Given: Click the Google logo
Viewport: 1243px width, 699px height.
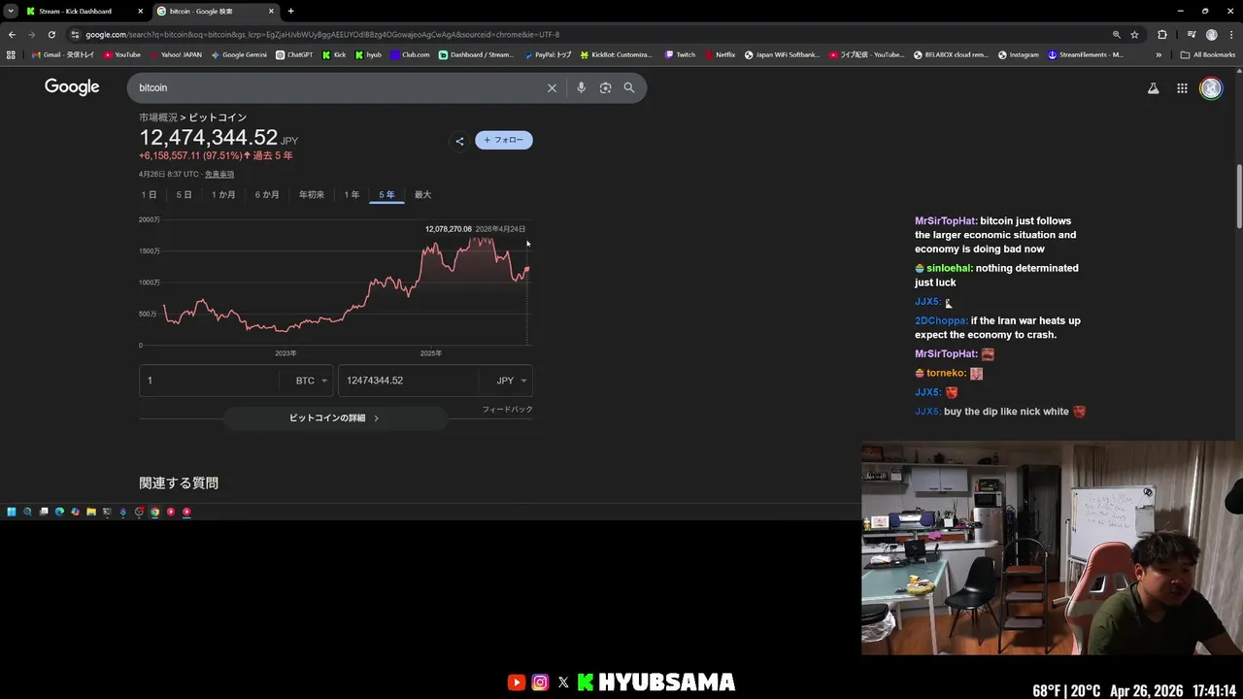Looking at the screenshot, I should tap(72, 87).
